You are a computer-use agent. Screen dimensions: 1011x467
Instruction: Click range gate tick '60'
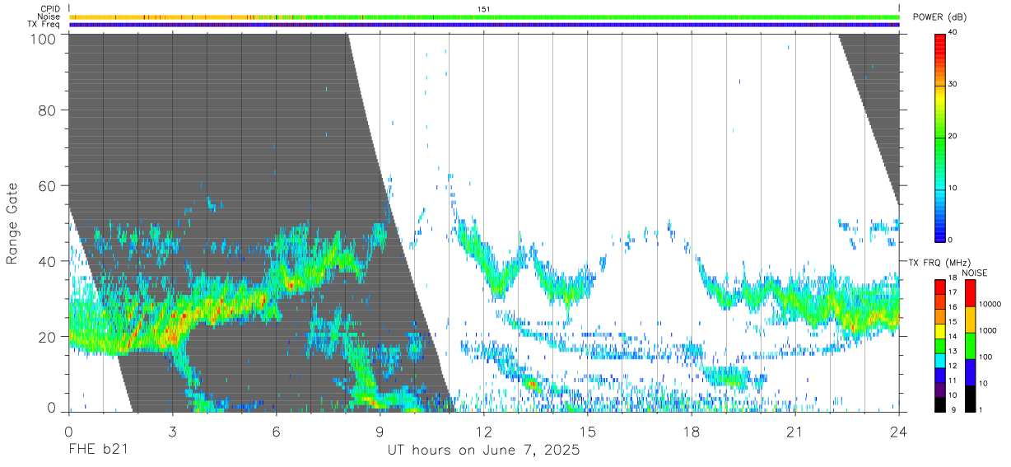coord(47,185)
